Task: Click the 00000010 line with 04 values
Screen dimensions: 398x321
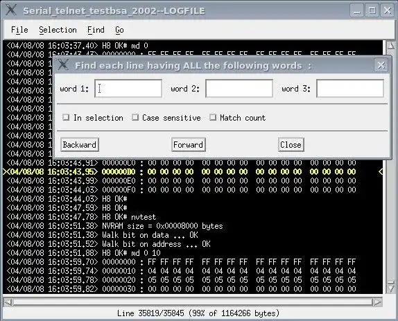Action: [x=181, y=271]
